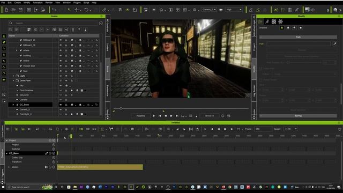
Task: Select the arrow Select tool in toolbar
Action: (69, 10)
